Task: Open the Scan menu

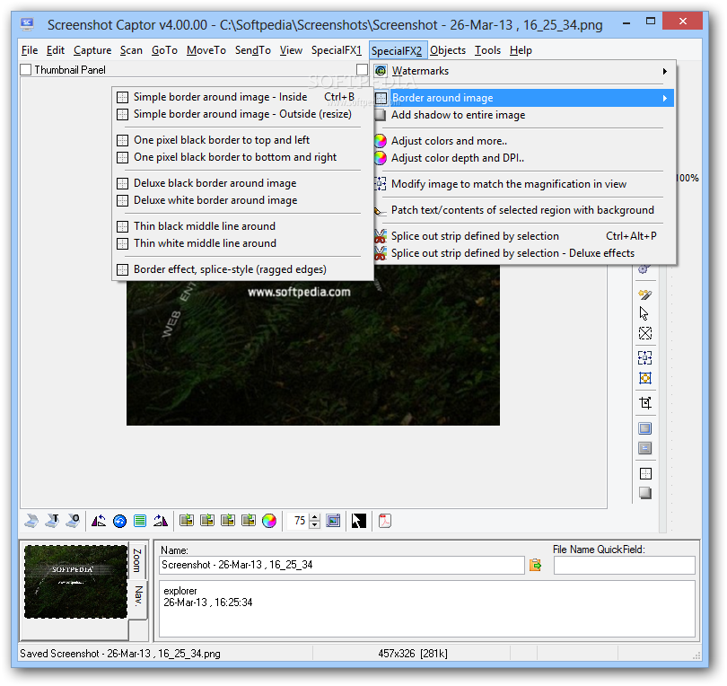Action: click(x=131, y=50)
